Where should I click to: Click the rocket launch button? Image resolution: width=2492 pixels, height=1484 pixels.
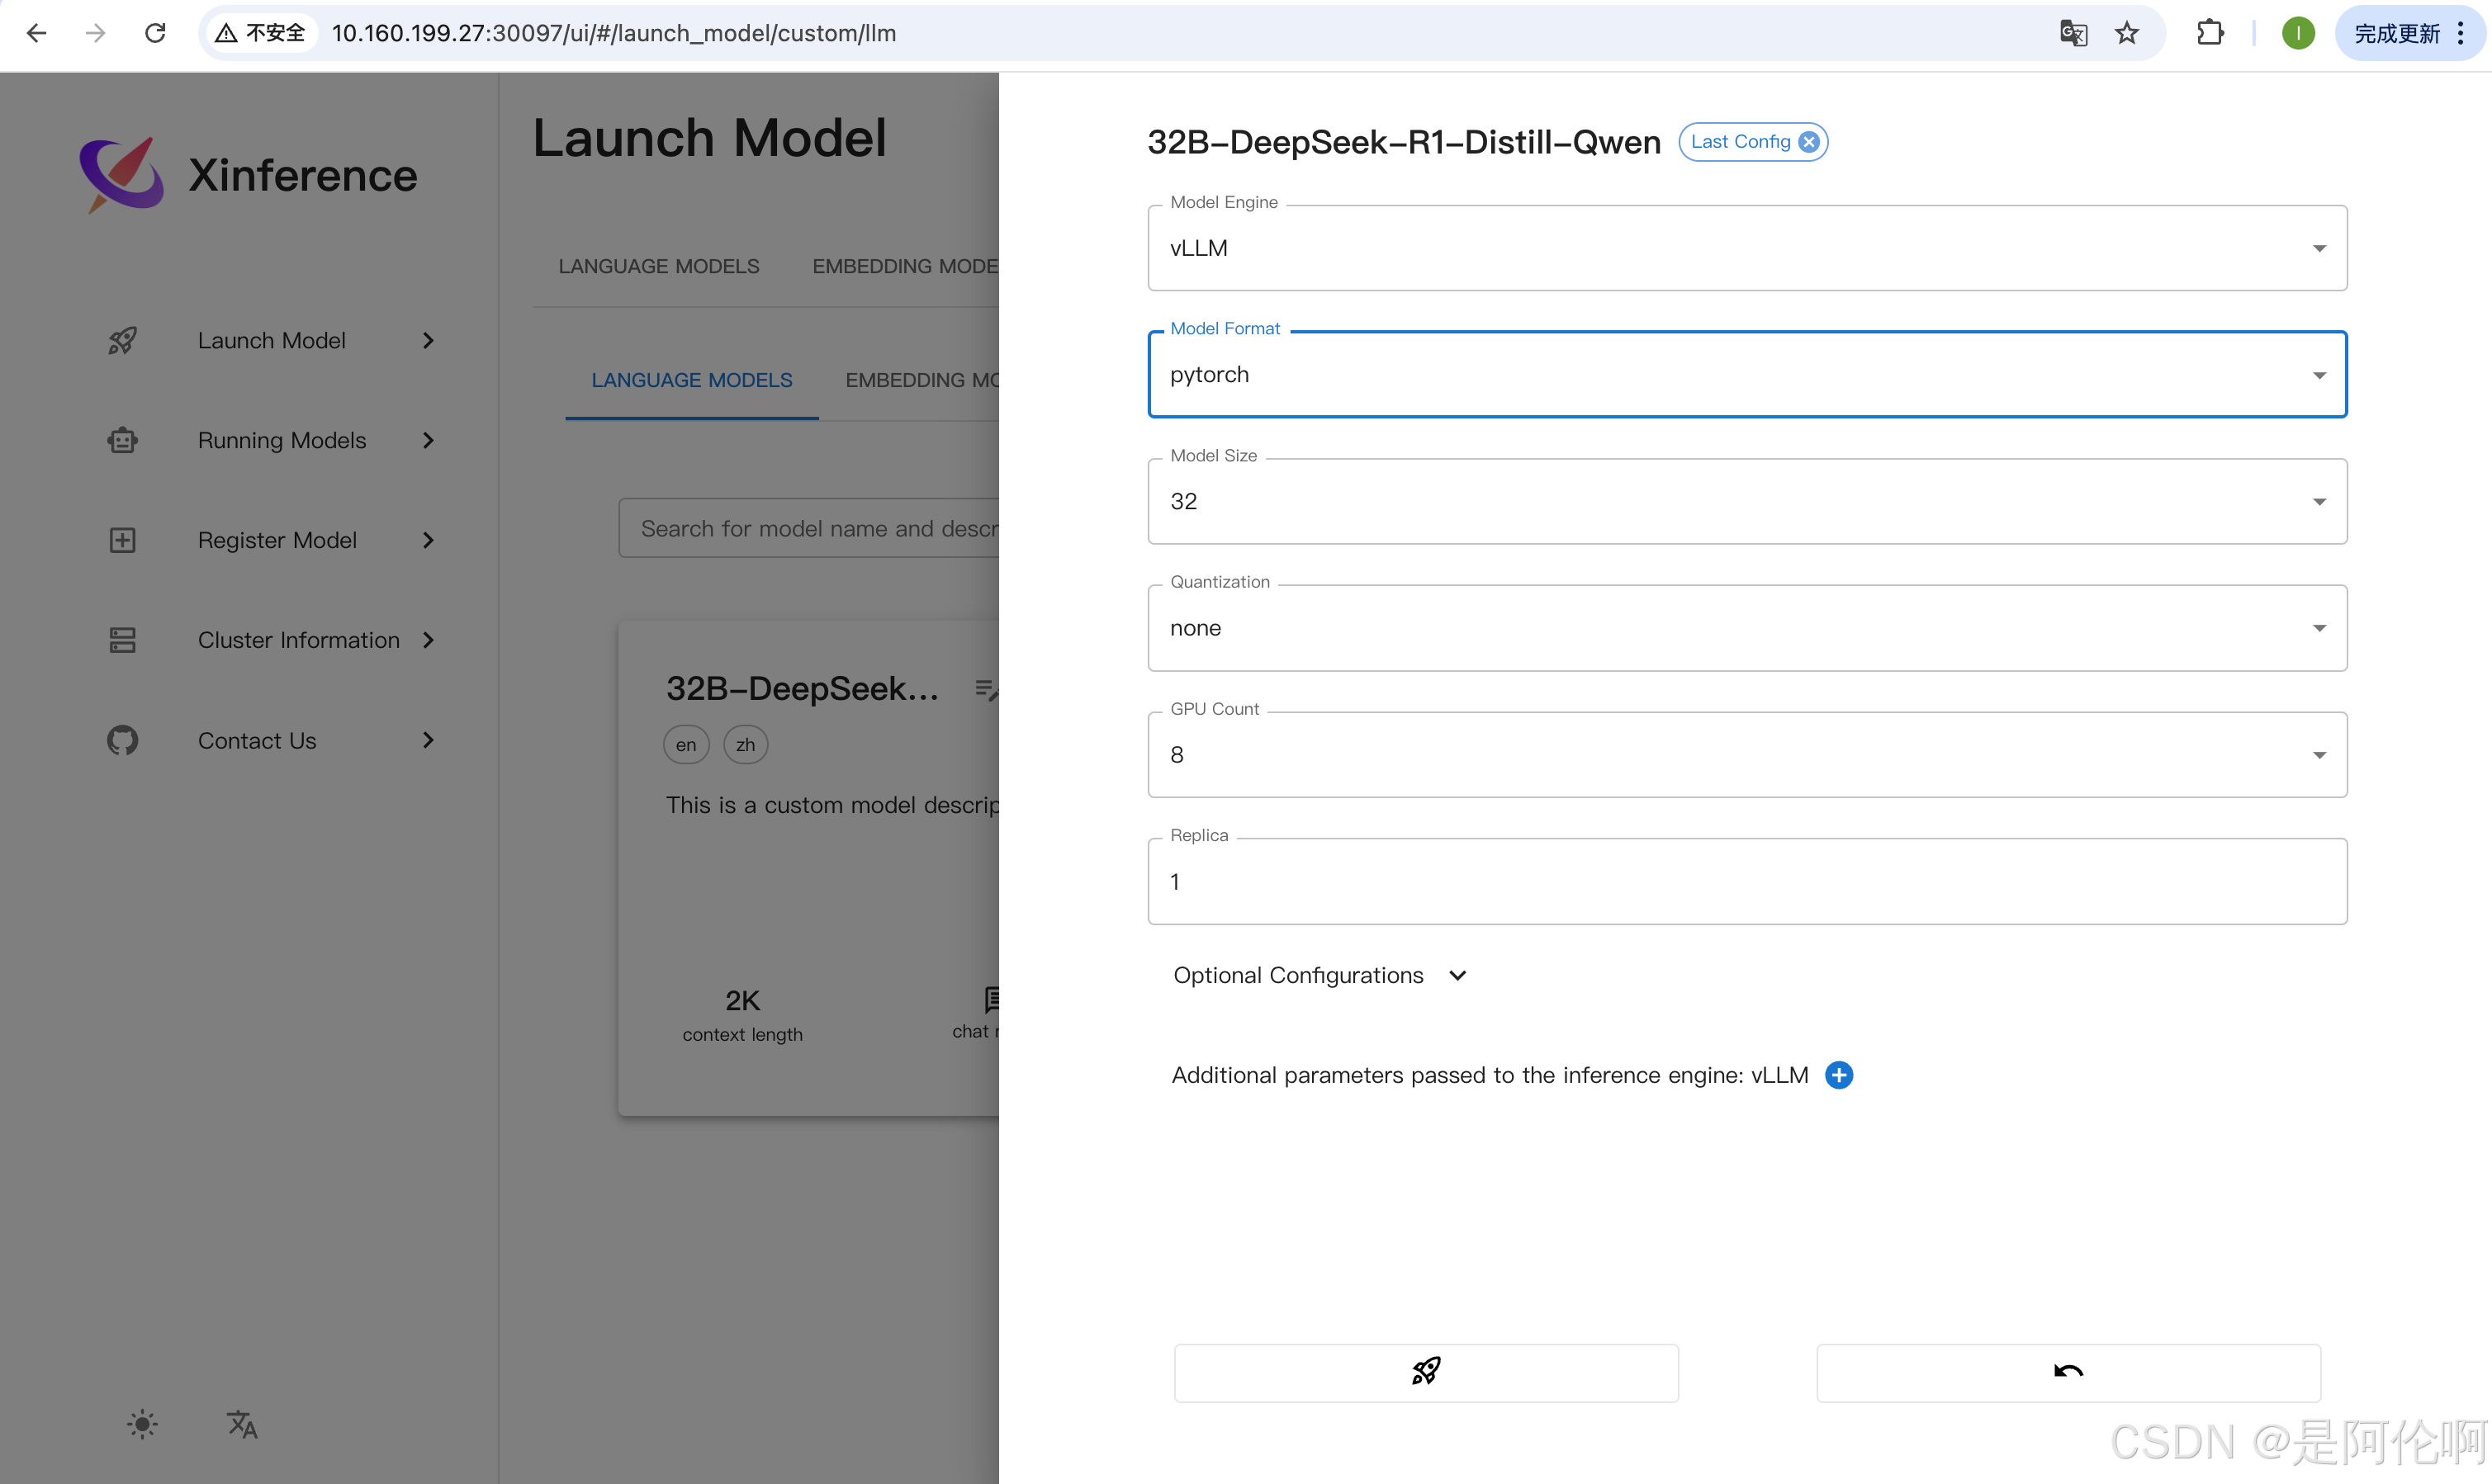coord(1425,1372)
